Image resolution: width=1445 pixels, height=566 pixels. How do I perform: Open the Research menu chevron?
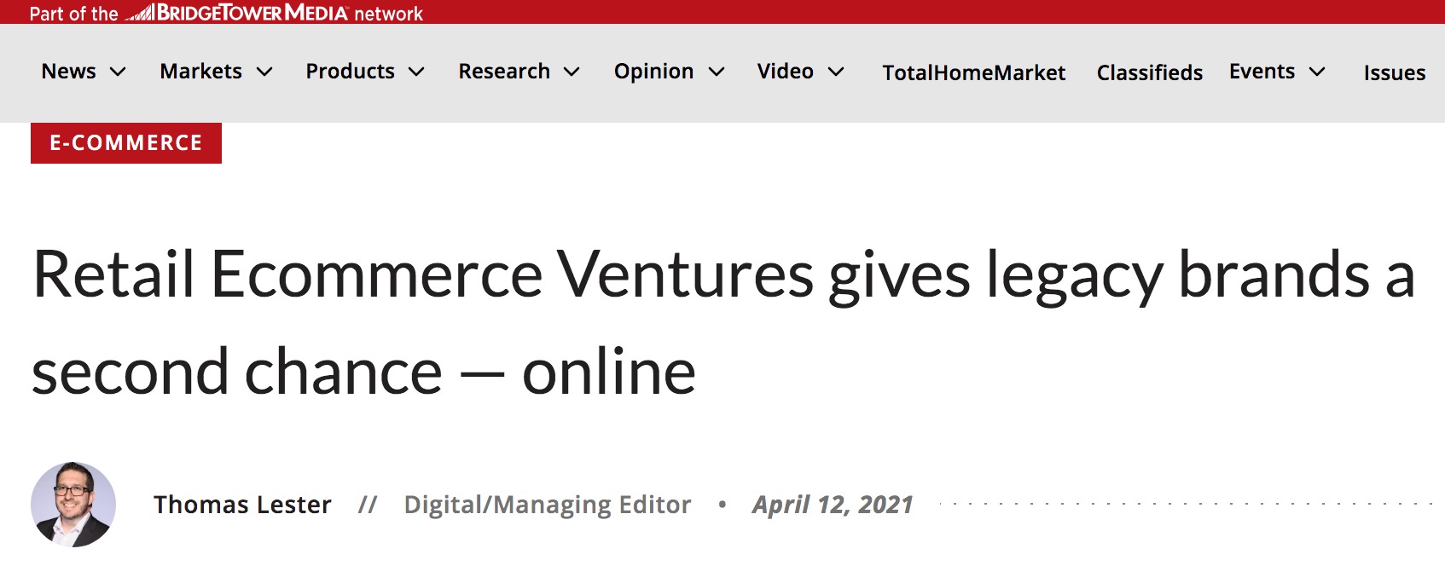(x=572, y=72)
